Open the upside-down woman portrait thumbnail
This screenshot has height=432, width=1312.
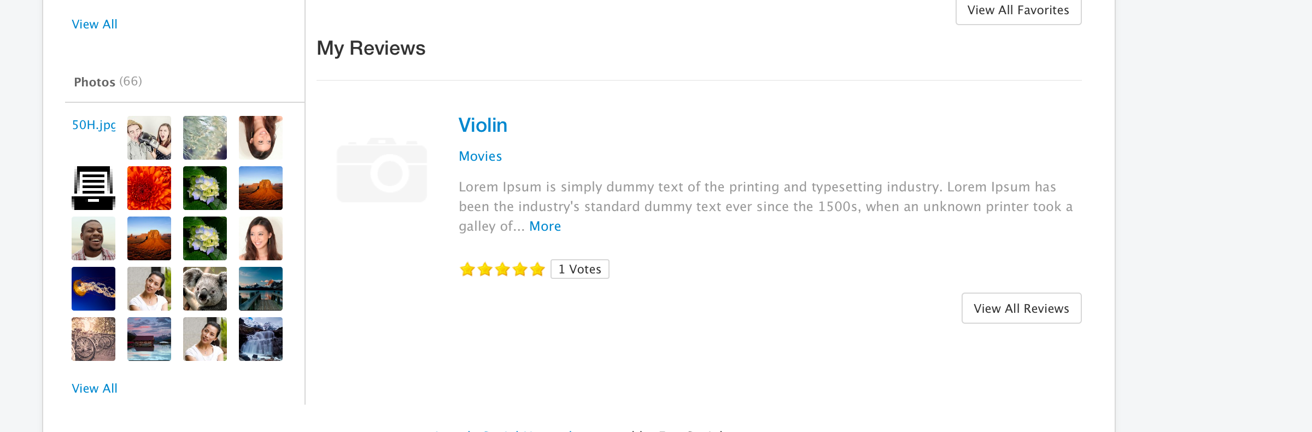pyautogui.click(x=261, y=138)
